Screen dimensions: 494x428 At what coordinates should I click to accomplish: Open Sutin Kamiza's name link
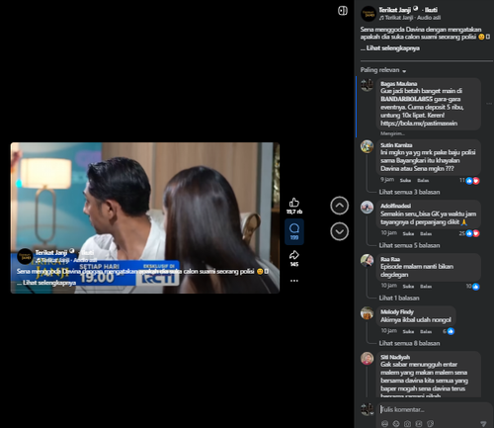396,145
